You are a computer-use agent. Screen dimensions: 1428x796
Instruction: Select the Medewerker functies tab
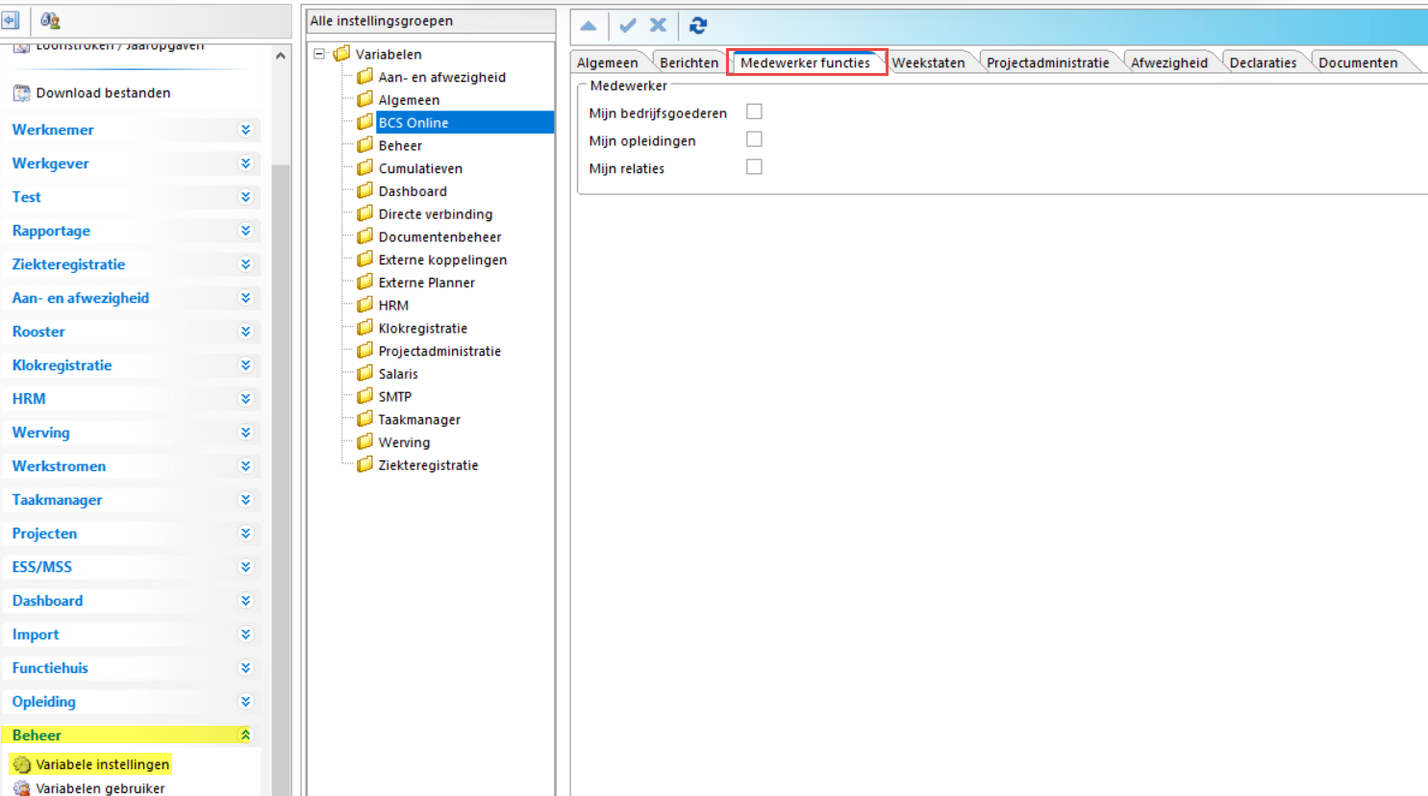coord(806,62)
